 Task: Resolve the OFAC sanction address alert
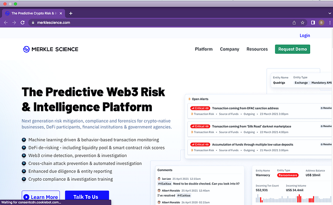[326, 108]
